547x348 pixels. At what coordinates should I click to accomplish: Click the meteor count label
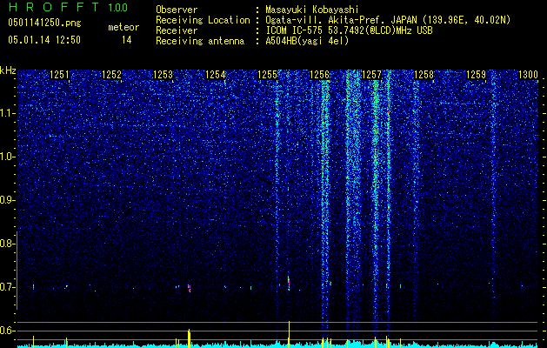[x=123, y=27]
